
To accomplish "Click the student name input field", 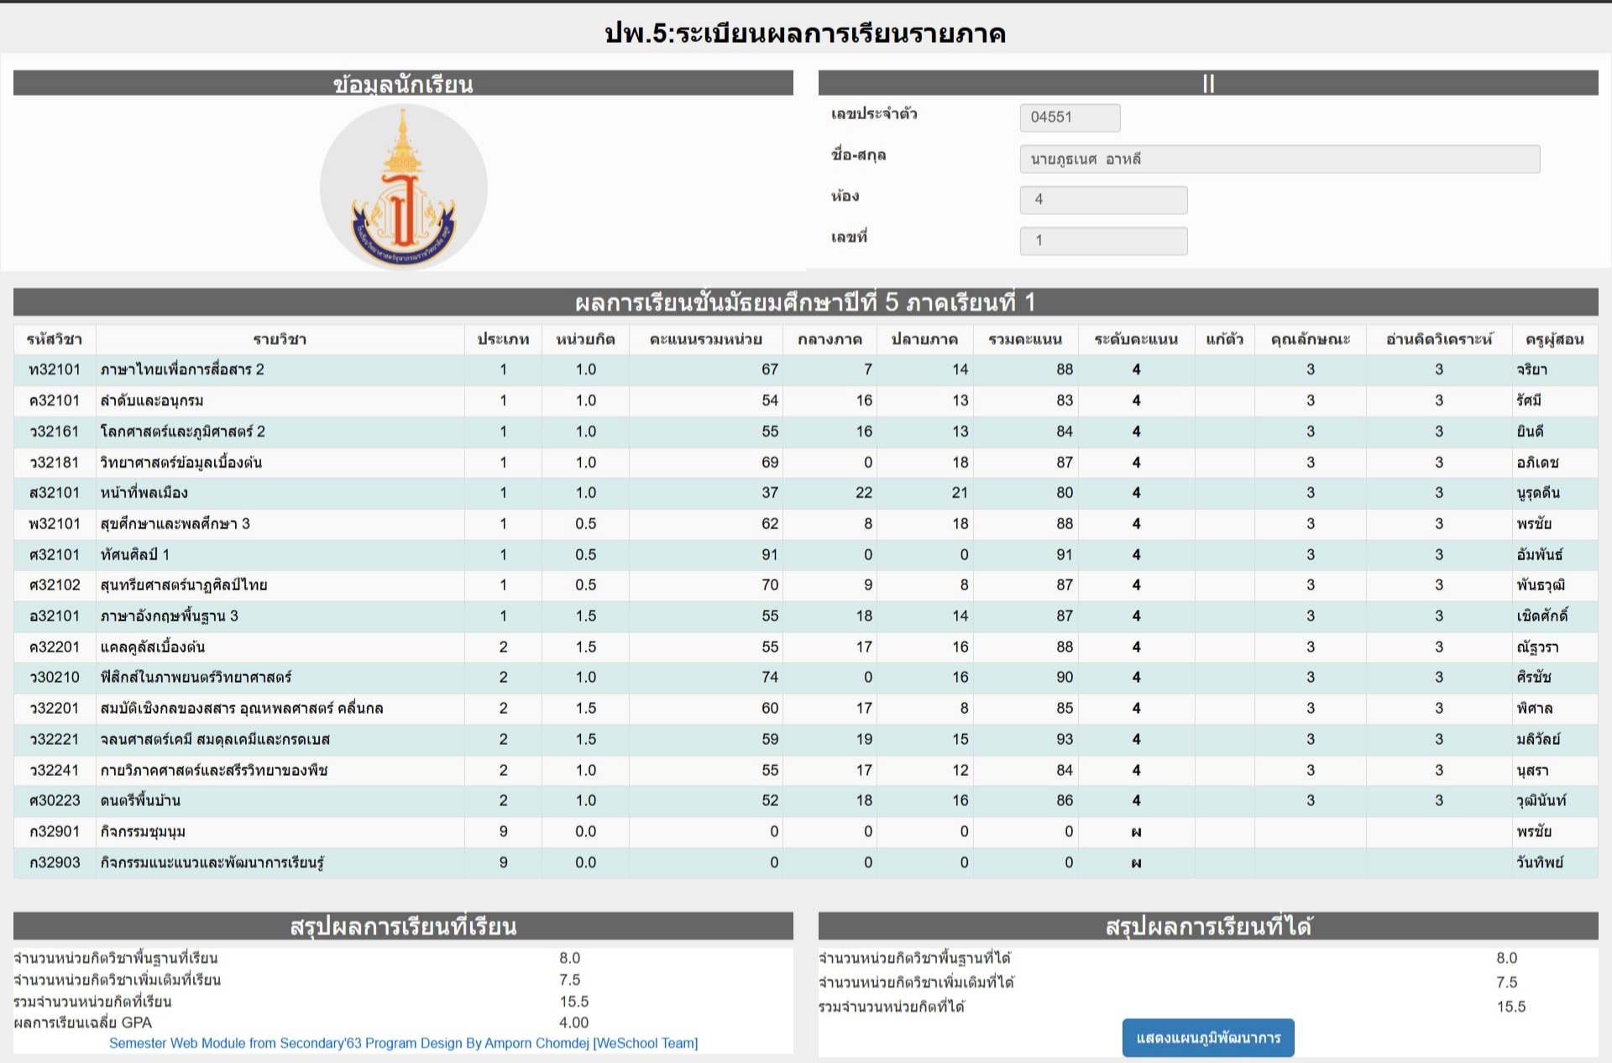I will click(x=1280, y=159).
